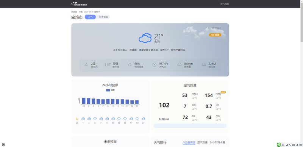Click the large cloudy weather icon beside 21°

click(145, 38)
